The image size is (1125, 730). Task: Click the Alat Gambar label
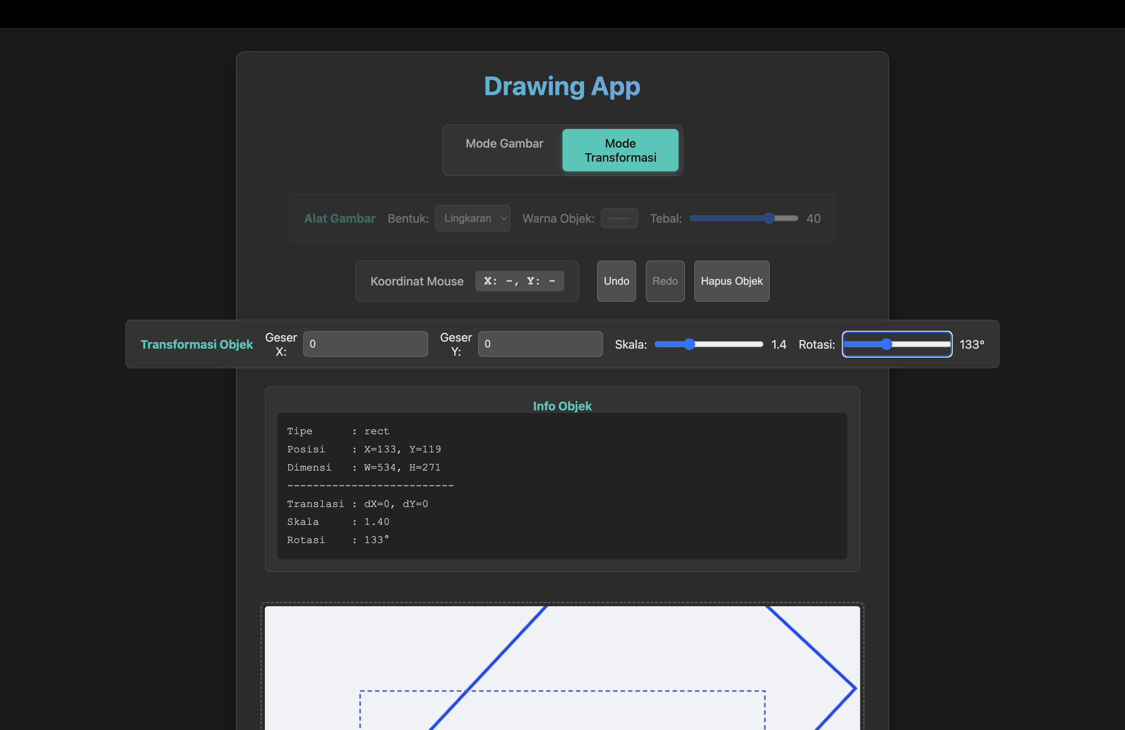click(x=339, y=218)
